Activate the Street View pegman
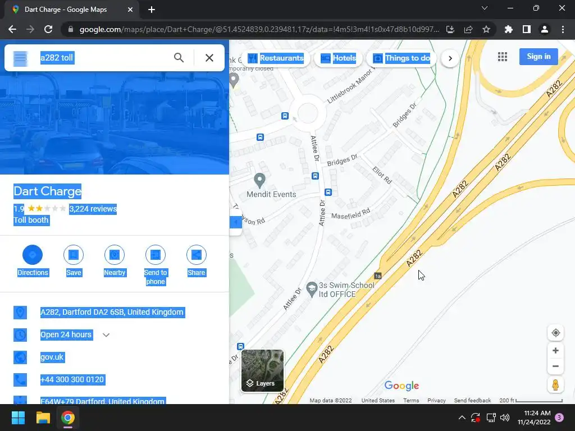 (x=555, y=385)
